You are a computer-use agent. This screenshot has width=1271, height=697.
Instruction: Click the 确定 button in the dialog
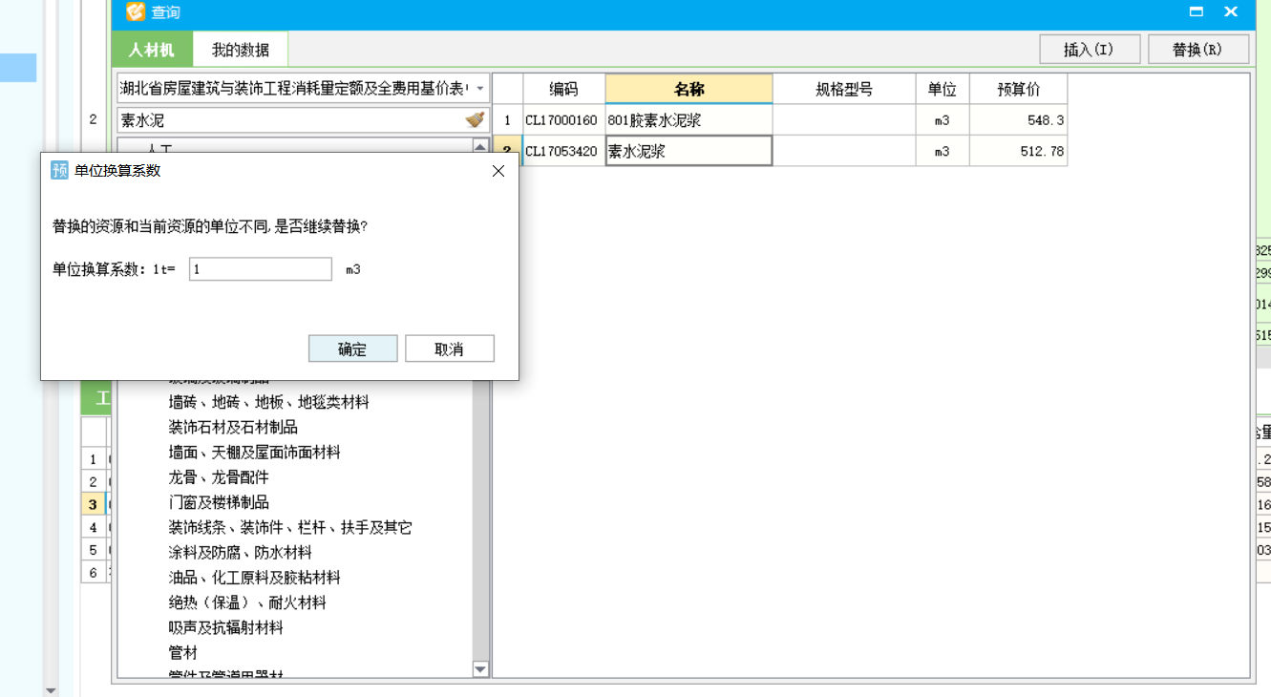pos(352,348)
